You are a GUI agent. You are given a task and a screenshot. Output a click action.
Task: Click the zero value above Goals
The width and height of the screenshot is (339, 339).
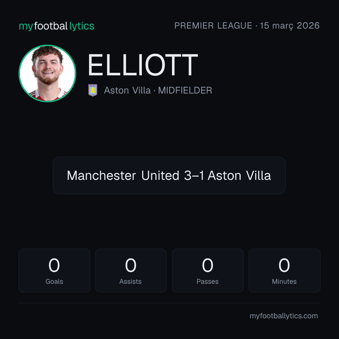click(x=54, y=265)
